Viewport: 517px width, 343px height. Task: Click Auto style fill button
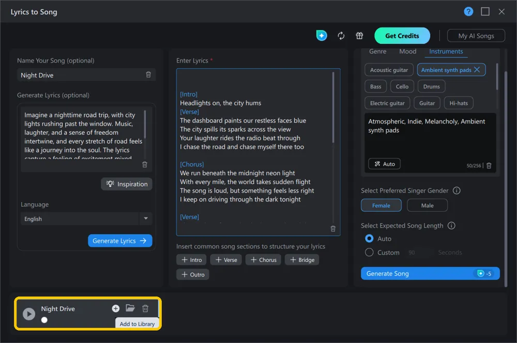tap(384, 164)
